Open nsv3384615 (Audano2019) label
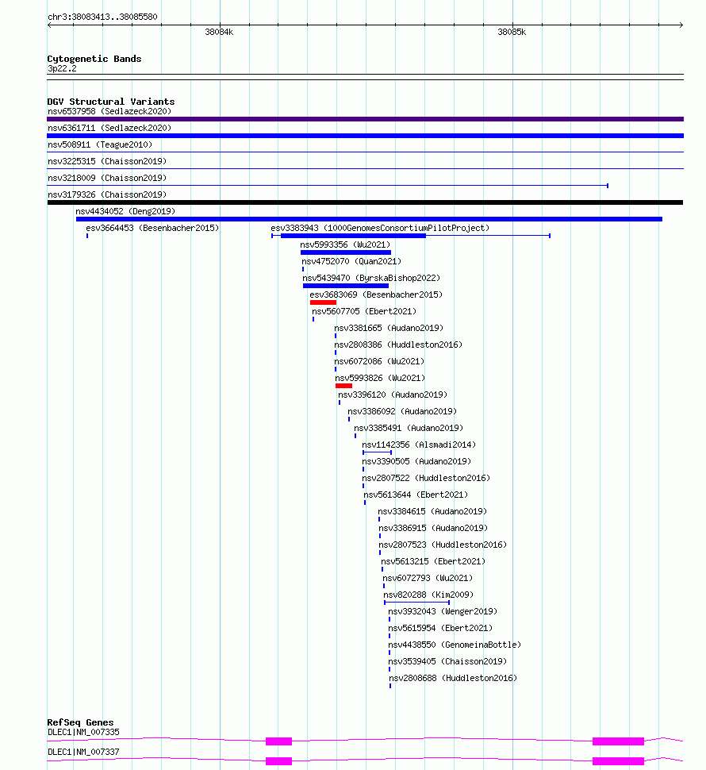This screenshot has width=706, height=770. point(433,512)
